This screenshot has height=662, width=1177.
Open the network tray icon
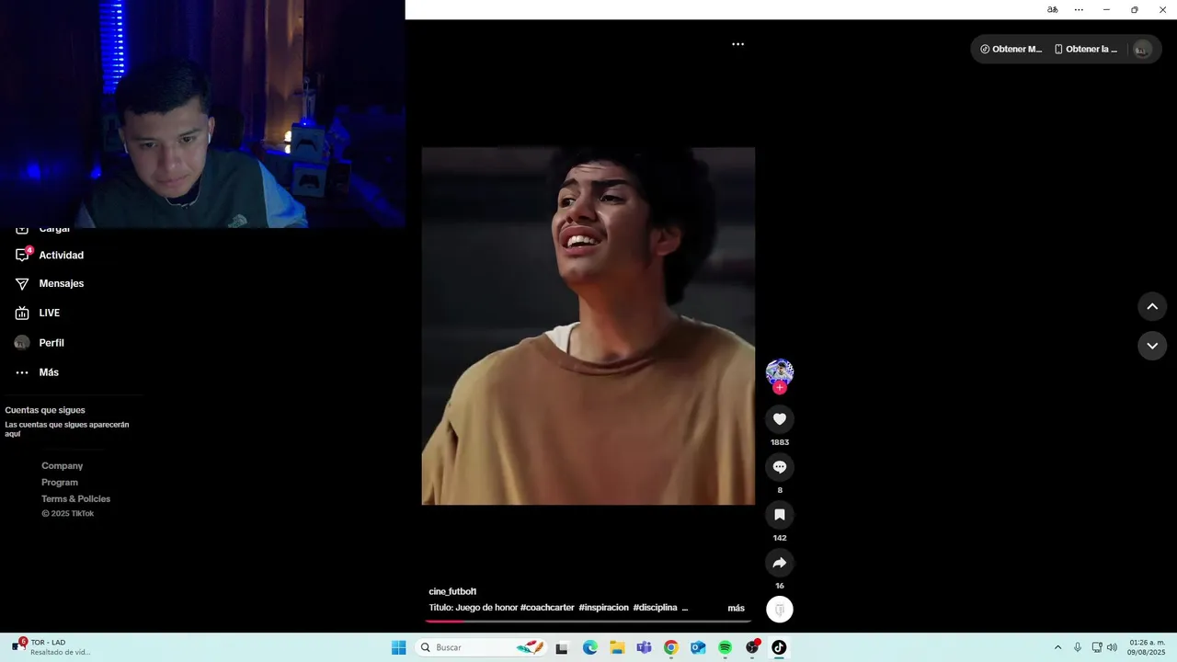(x=1097, y=648)
